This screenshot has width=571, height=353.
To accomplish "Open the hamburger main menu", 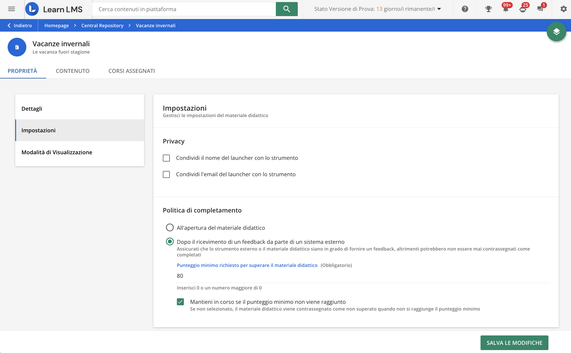I will 11,9.
